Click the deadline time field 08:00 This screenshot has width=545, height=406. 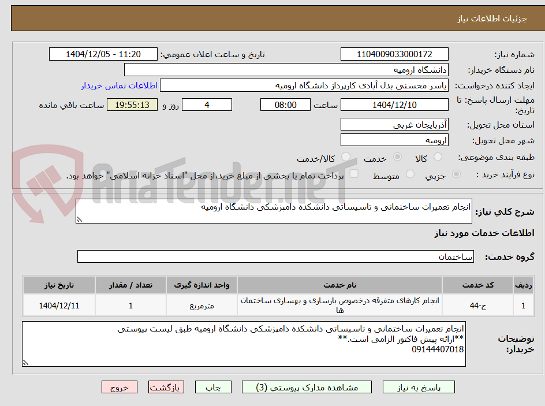coord(285,105)
